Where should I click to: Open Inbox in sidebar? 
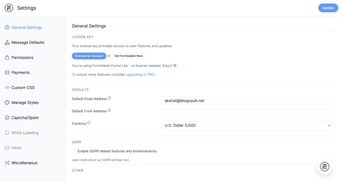pyautogui.click(x=17, y=148)
